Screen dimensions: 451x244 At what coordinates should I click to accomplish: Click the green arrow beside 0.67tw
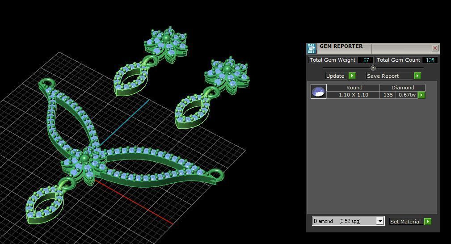click(421, 95)
